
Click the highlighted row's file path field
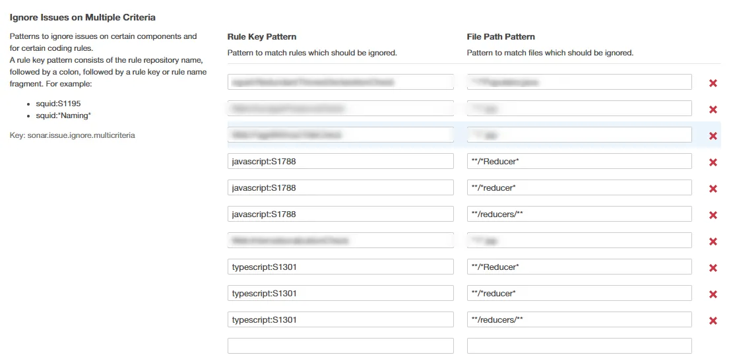579,135
